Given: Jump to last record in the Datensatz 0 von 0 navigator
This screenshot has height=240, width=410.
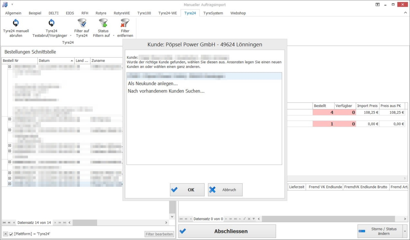Looking at the screenshot, I should (236, 219).
